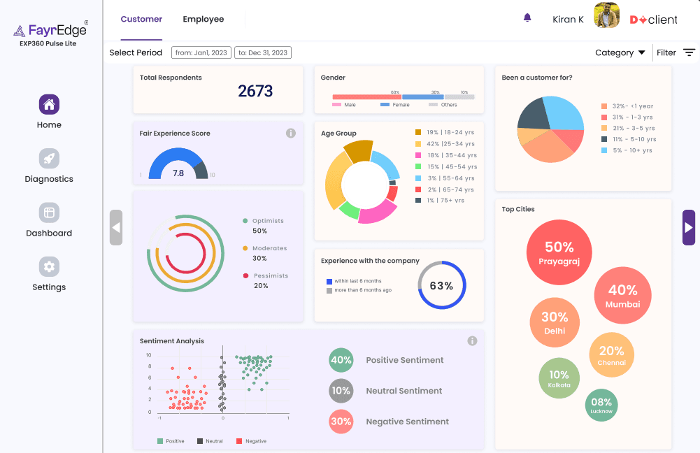Open Settings gear icon

coord(49,266)
